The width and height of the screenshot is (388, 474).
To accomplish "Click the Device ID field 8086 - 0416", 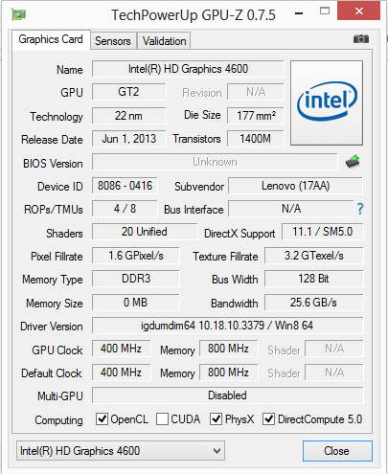I will (x=125, y=186).
